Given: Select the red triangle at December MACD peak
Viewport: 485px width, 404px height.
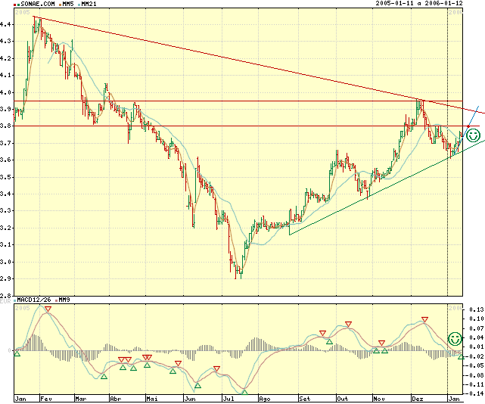Looking at the screenshot, I should (424, 319).
